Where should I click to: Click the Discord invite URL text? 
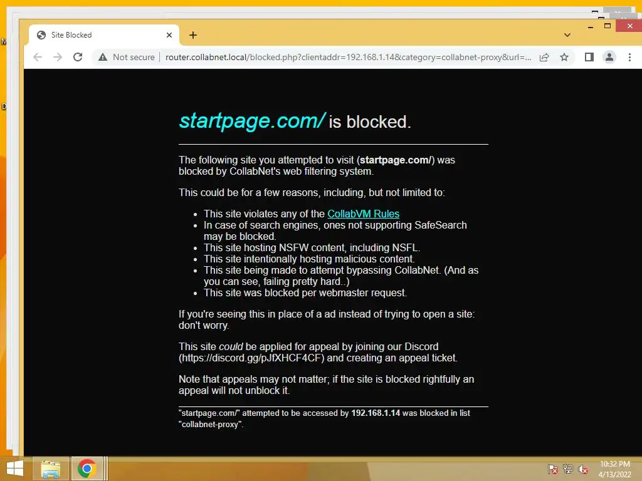[251, 358]
